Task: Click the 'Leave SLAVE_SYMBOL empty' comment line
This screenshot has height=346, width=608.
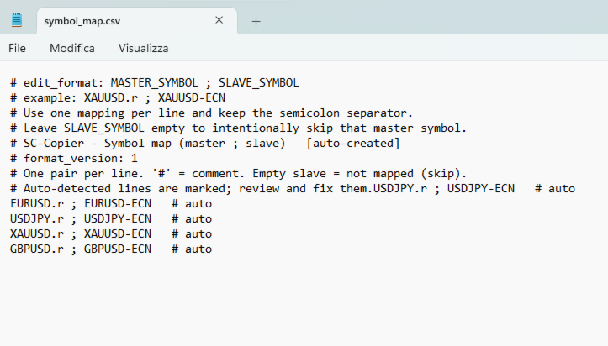Action: tap(239, 128)
